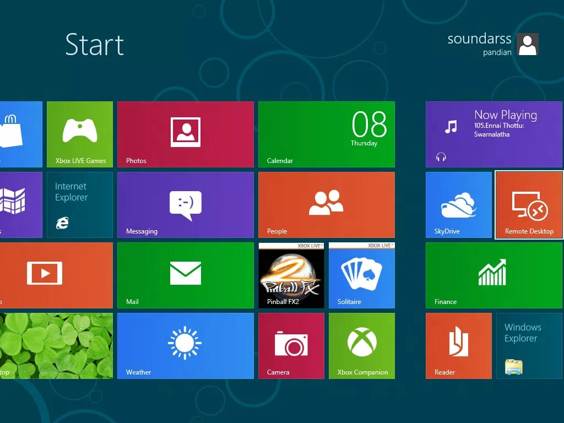Open the Weather tile

(186, 346)
